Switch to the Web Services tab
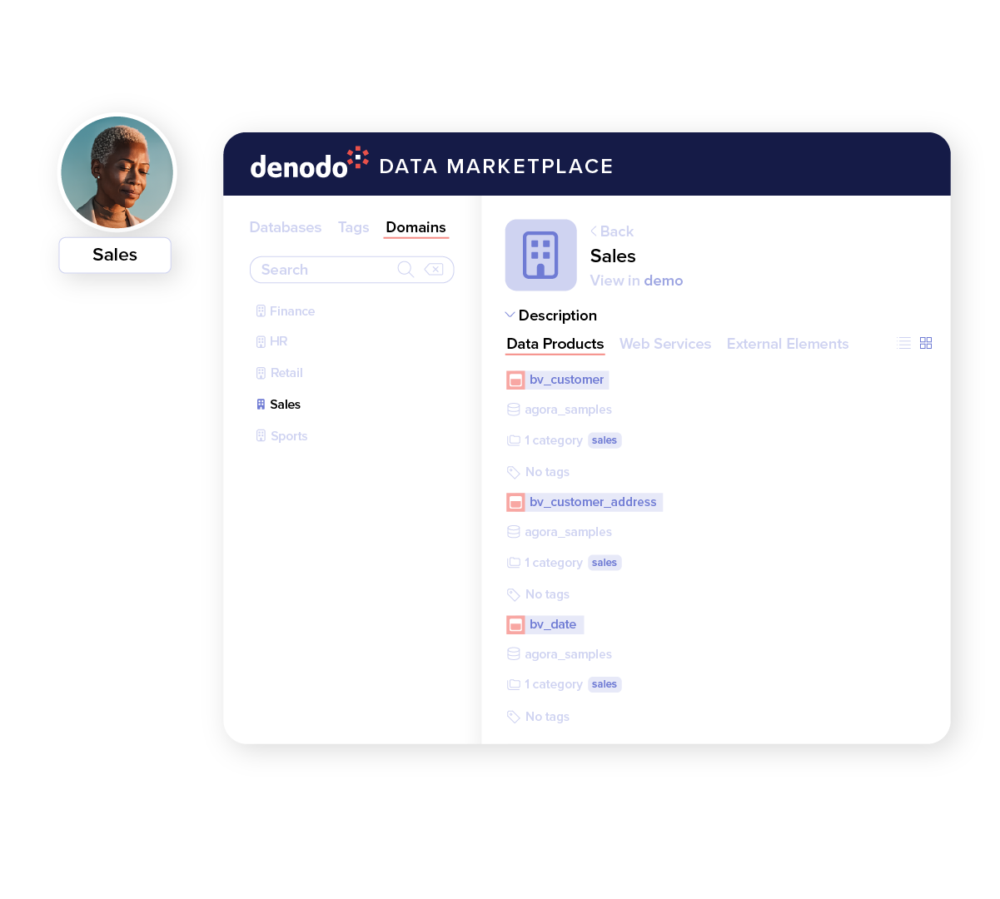This screenshot has width=1000, height=899. [664, 344]
